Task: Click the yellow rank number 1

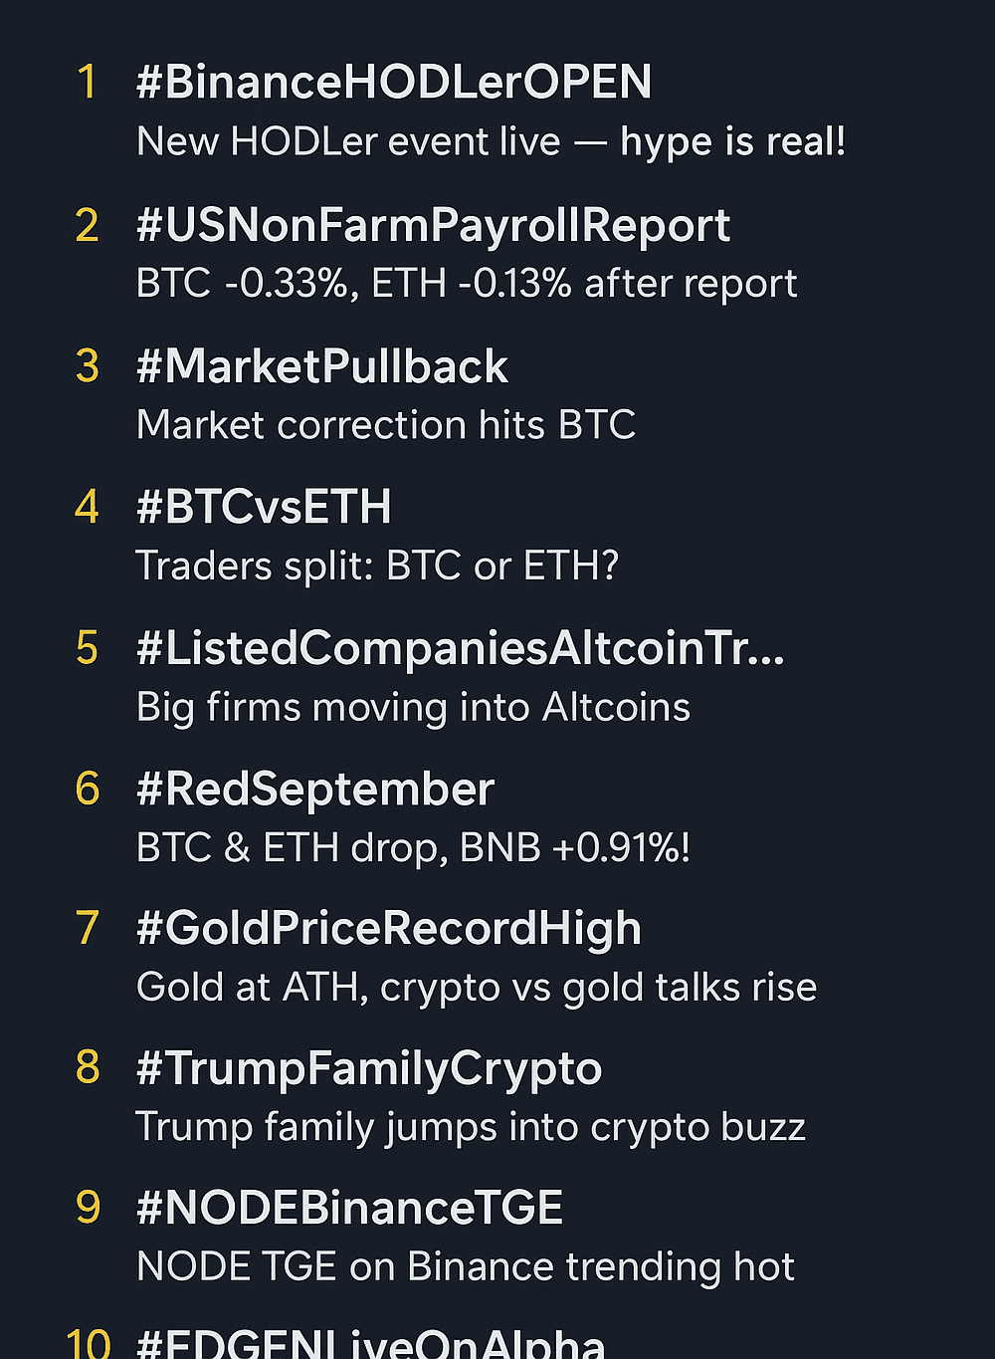Action: pyautogui.click(x=88, y=82)
